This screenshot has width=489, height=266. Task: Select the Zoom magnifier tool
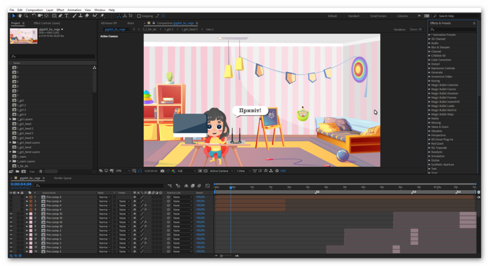point(26,16)
